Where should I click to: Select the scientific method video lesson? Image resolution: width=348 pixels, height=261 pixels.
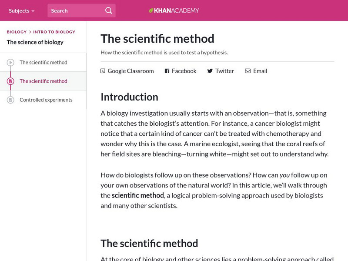(x=43, y=62)
